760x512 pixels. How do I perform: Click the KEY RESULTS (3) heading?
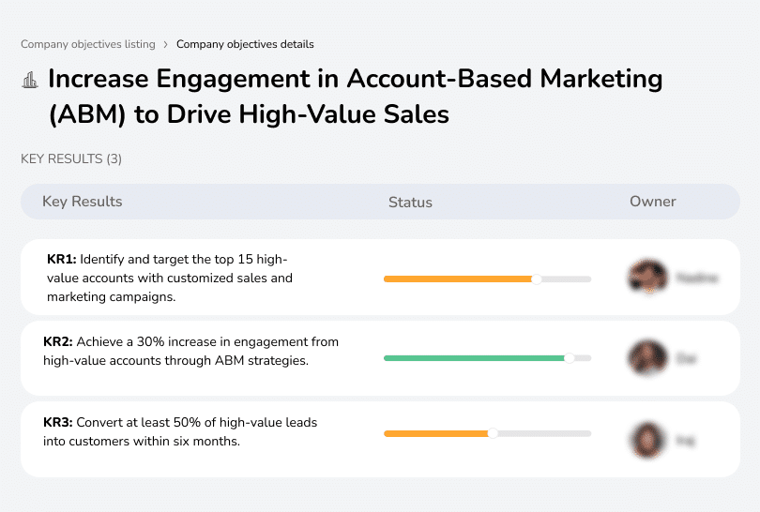(x=71, y=158)
